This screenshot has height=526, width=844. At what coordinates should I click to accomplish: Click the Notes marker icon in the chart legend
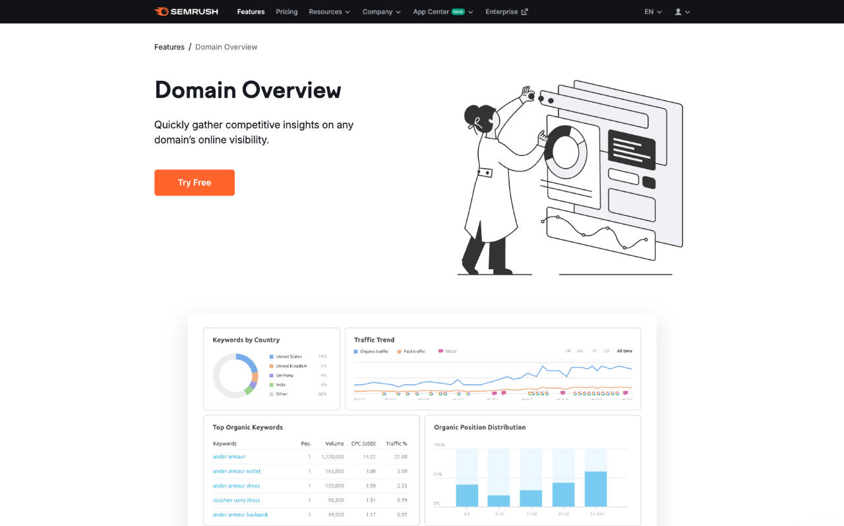click(440, 351)
